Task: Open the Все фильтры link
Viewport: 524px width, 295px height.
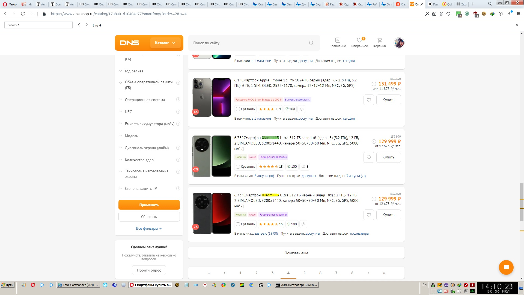Action: click(x=149, y=228)
